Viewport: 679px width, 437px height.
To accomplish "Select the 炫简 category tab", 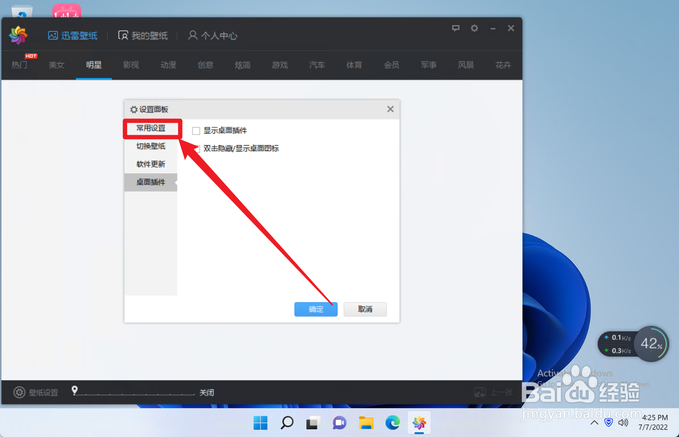I will [x=242, y=65].
